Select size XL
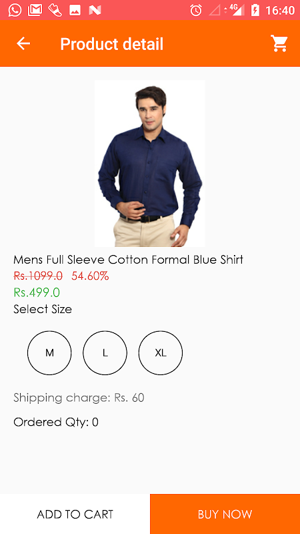This screenshot has height=534, width=300. 161,353
